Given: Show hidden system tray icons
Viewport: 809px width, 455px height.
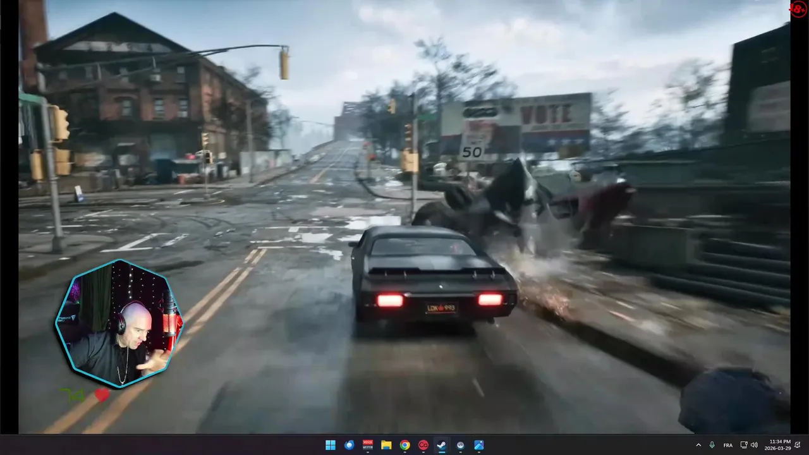Looking at the screenshot, I should pos(698,445).
